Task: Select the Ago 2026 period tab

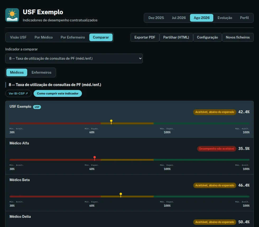Action: point(201,18)
